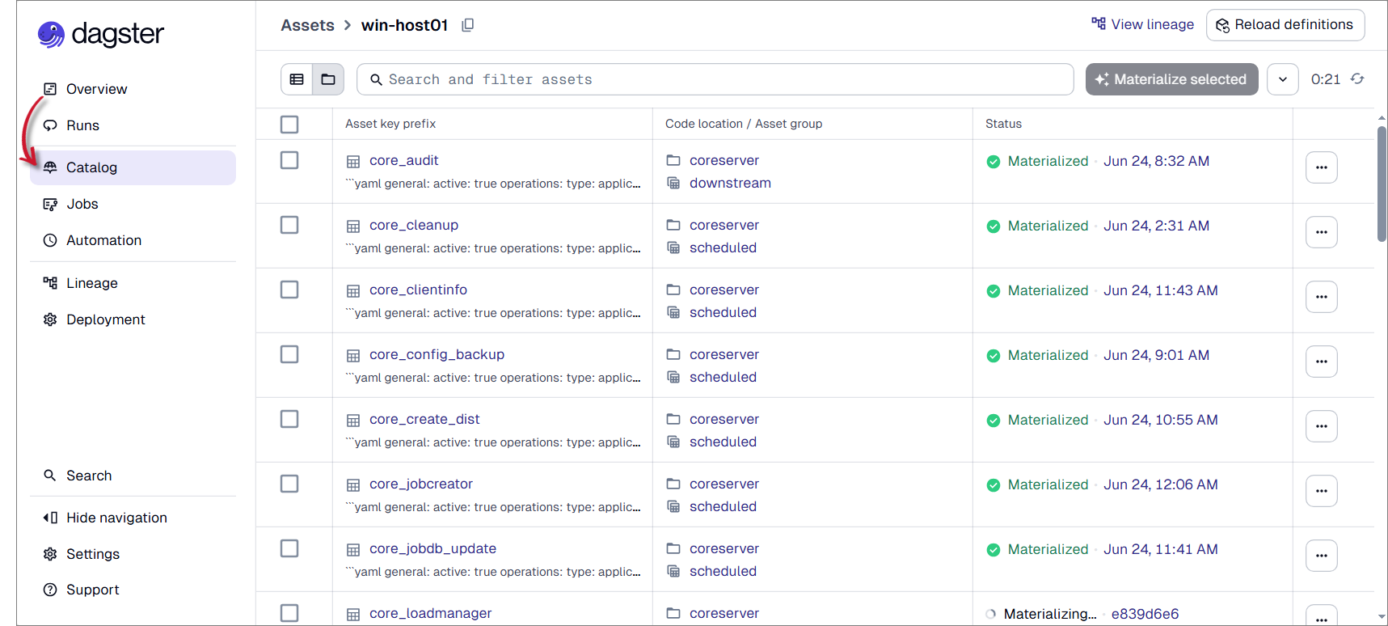The image size is (1388, 626).
Task: Click core_audit's green Materialized check icon
Action: [994, 162]
